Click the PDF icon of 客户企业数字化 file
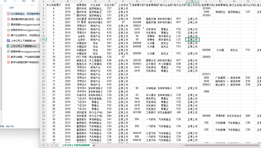Image resolution: width=261 pixels, height=148 pixels. tap(8, 35)
